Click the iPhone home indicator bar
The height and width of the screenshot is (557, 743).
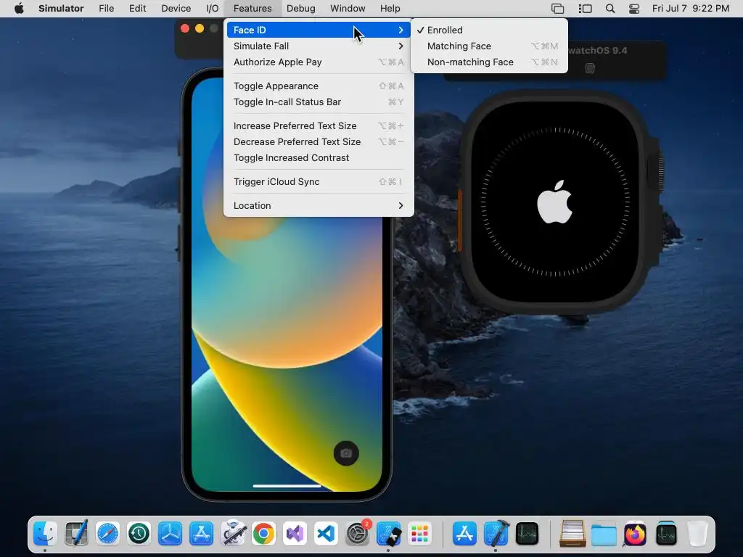pos(287,485)
